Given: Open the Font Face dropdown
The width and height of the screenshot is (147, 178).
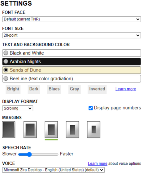Looking at the screenshot, I should [x=71, y=19].
